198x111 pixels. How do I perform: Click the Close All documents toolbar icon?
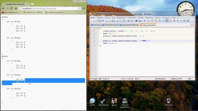click(110, 21)
